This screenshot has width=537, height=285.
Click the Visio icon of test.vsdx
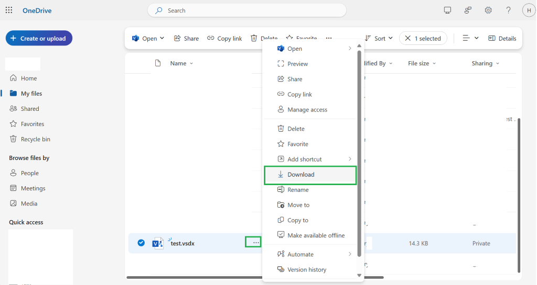(x=158, y=243)
